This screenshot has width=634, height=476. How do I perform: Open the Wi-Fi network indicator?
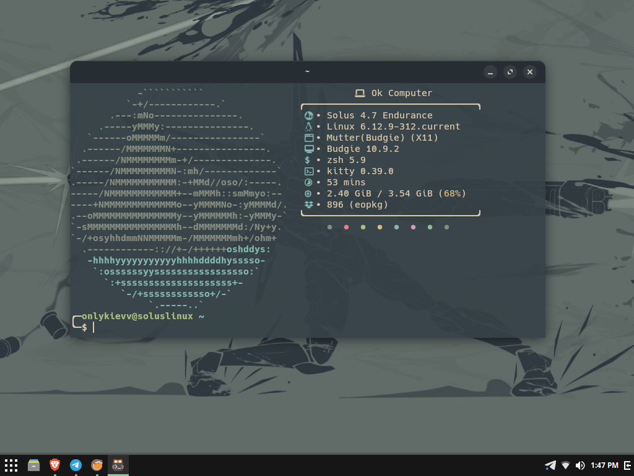[x=566, y=465]
